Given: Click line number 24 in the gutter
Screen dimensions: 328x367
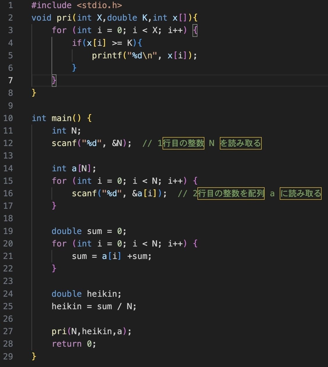Looking at the screenshot, I should click(8, 294).
